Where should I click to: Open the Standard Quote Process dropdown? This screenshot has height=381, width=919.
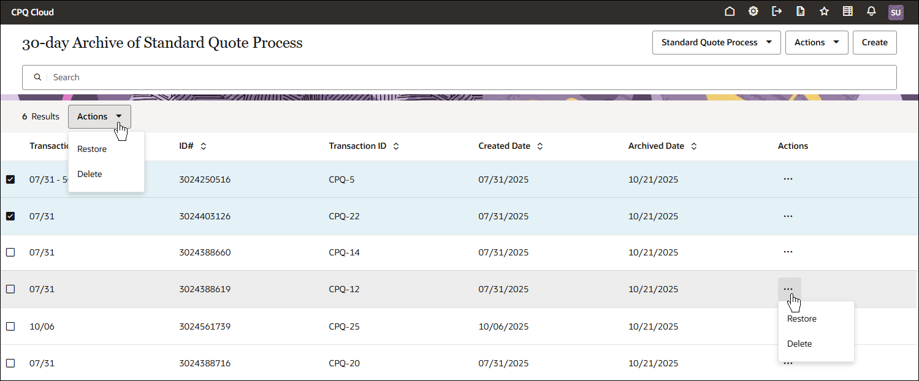tap(716, 42)
